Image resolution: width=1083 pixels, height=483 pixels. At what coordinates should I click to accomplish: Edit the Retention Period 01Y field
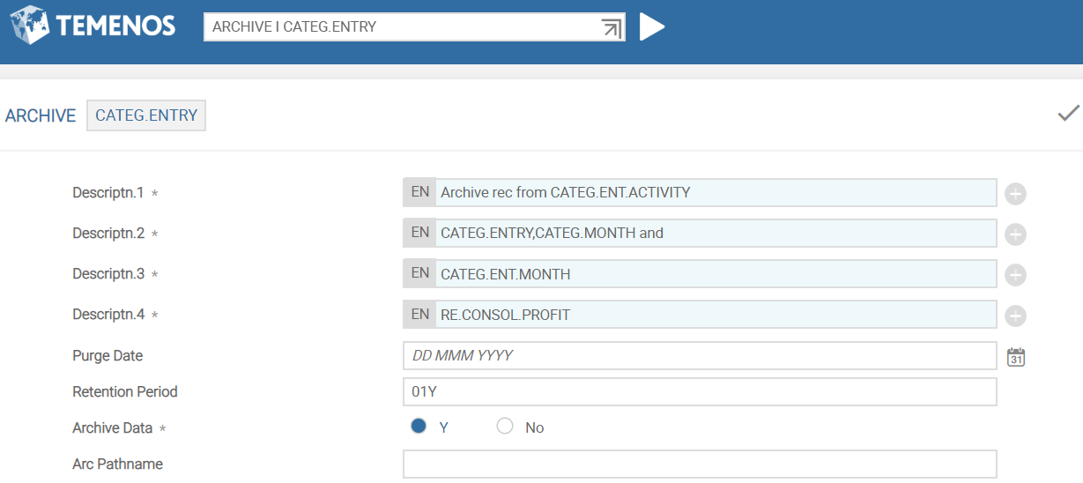pyautogui.click(x=699, y=392)
